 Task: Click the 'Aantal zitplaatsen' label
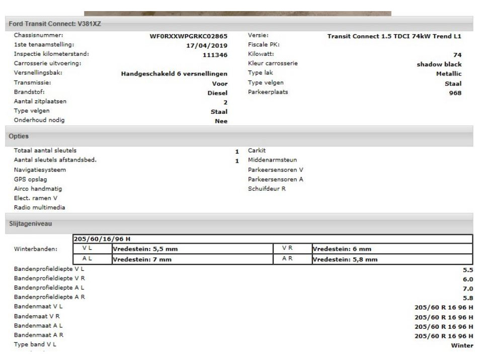coord(40,101)
